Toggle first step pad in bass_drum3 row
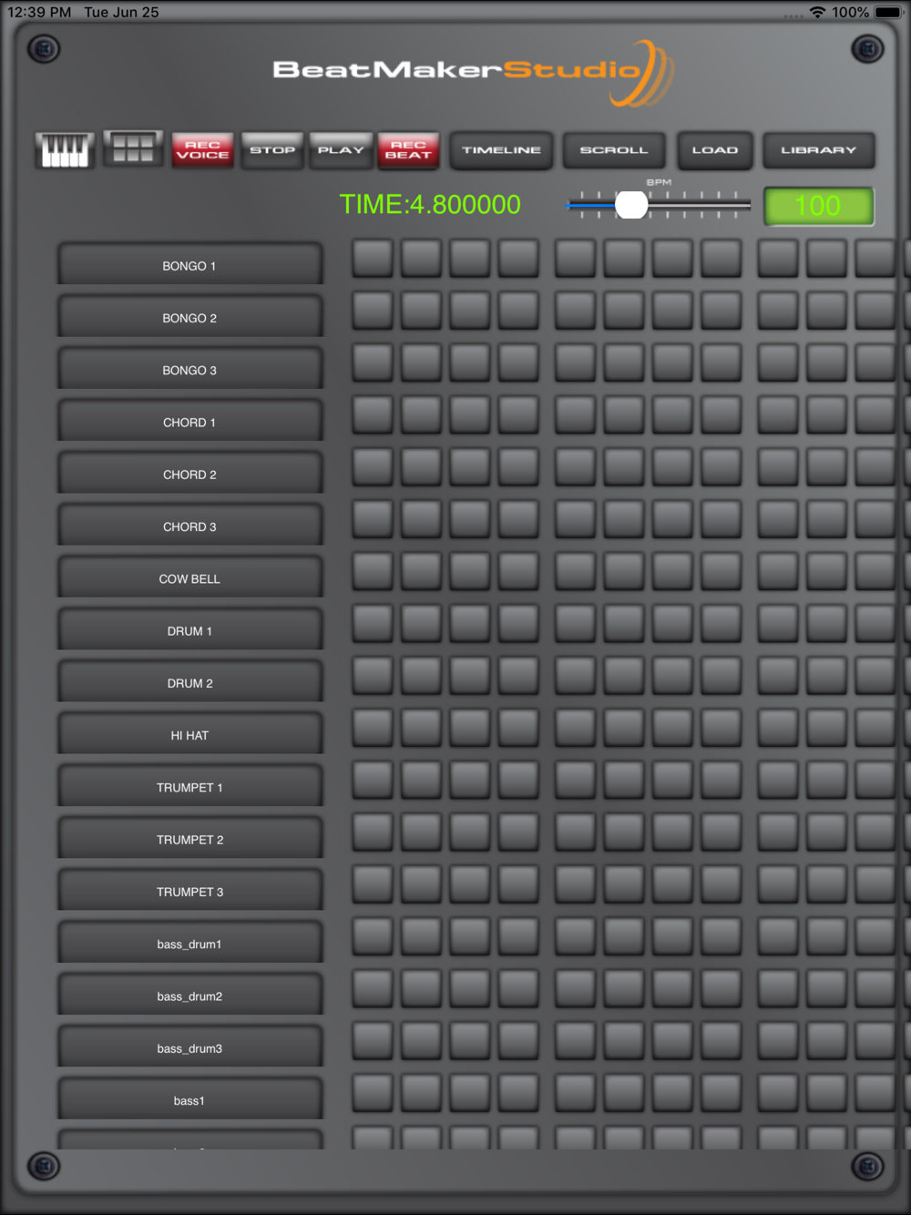The width and height of the screenshot is (911, 1215). [x=373, y=1041]
